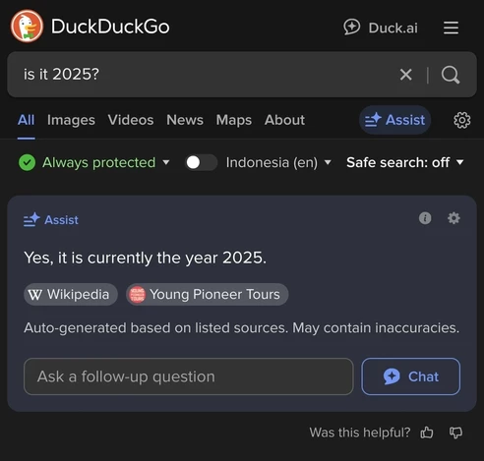
Task: Give thumbs up feedback
Action: click(x=427, y=432)
